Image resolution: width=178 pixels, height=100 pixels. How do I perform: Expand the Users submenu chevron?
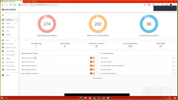coord(16,40)
